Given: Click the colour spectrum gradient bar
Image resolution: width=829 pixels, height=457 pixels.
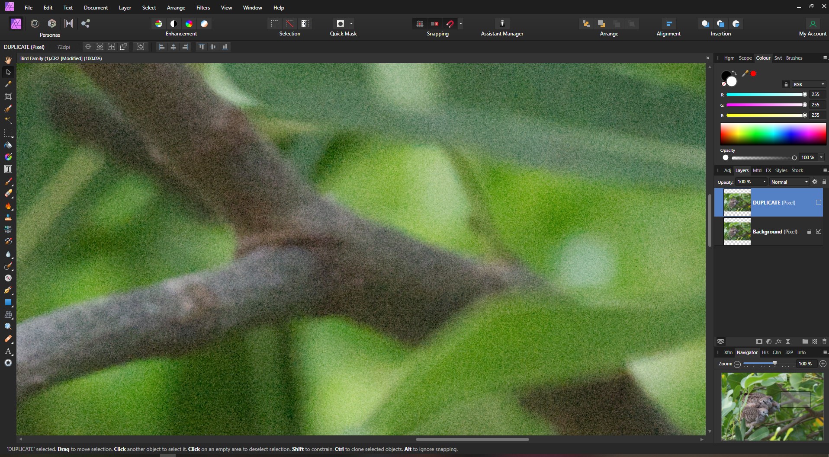Looking at the screenshot, I should pos(773,134).
